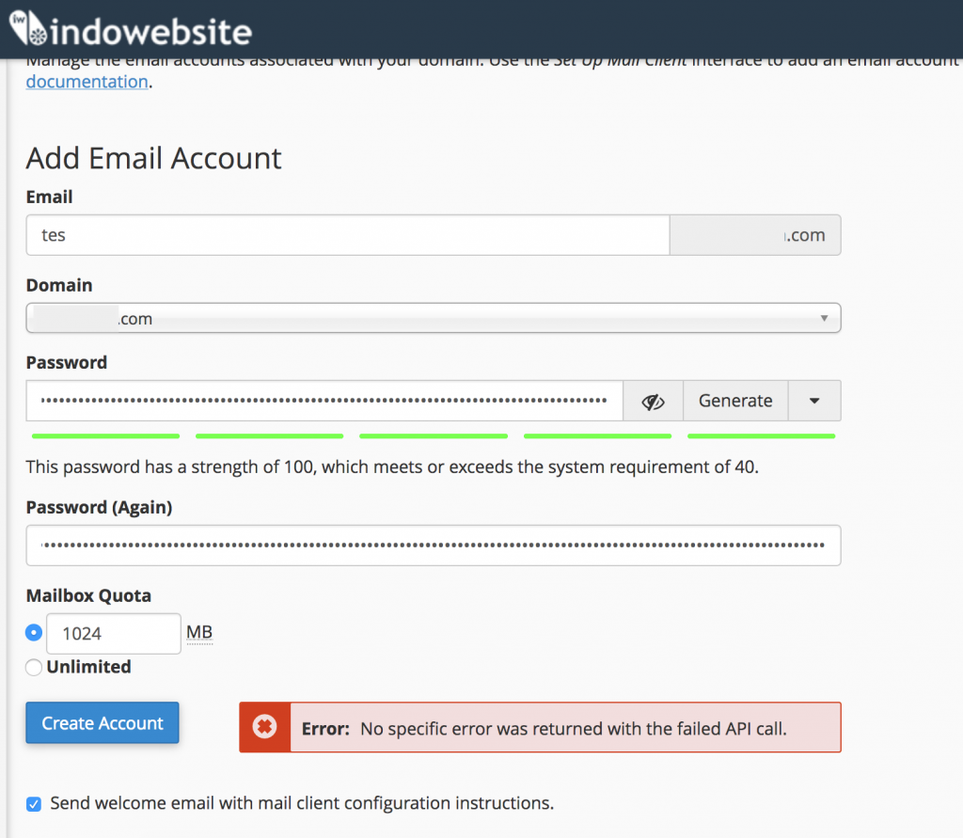Open the documentation link
Screen dimensions: 963x838
pos(87,82)
